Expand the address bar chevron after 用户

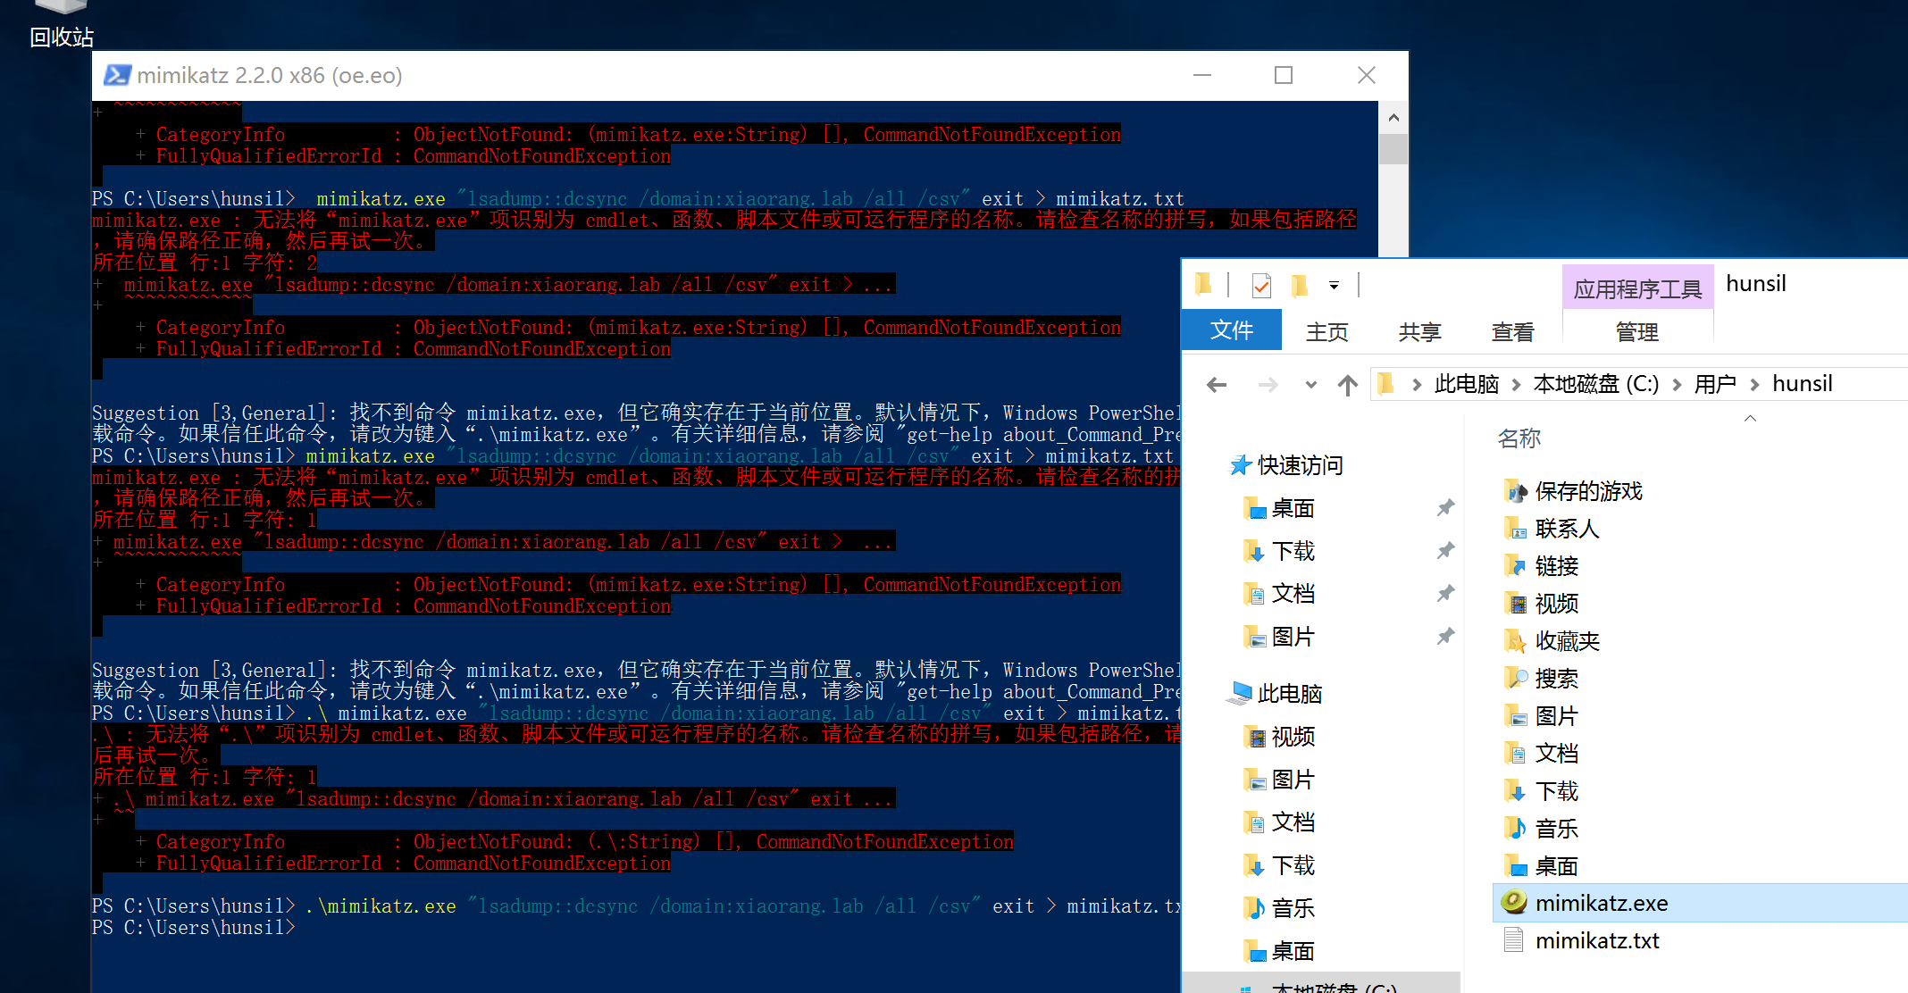(1754, 385)
